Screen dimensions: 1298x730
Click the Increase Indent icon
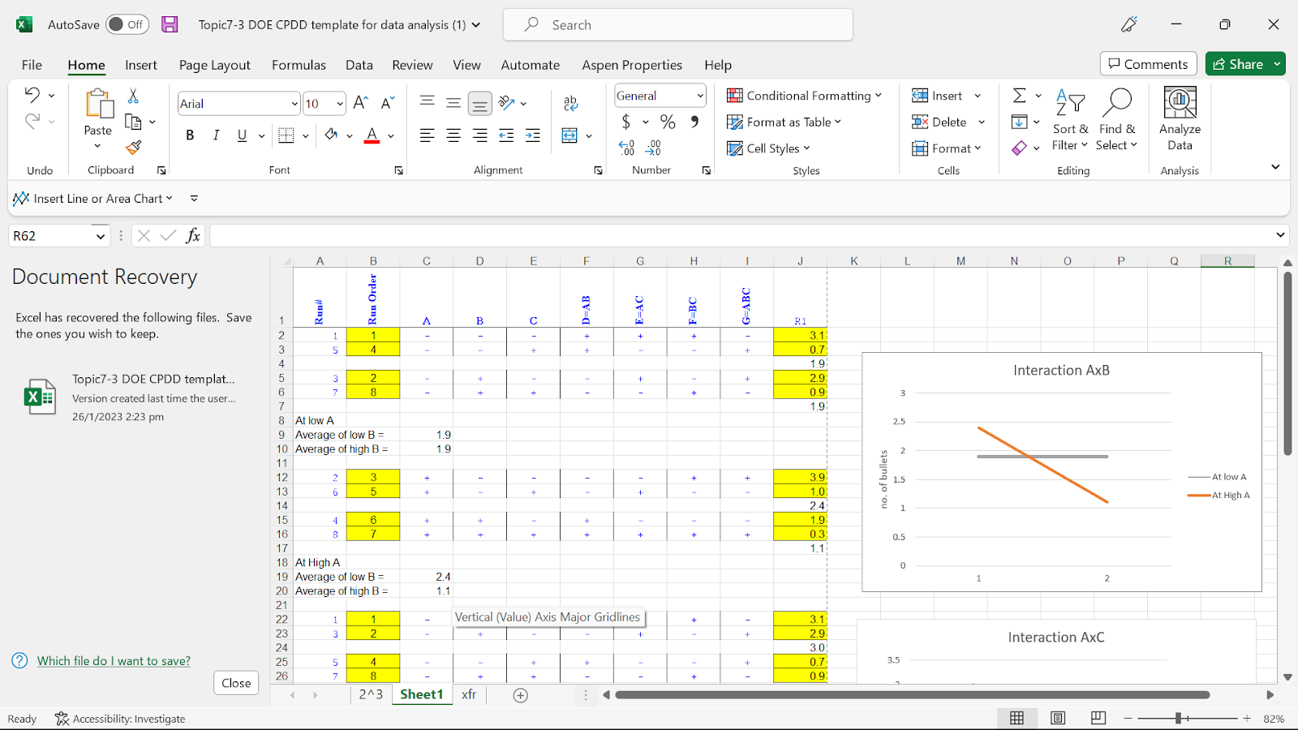tap(533, 135)
